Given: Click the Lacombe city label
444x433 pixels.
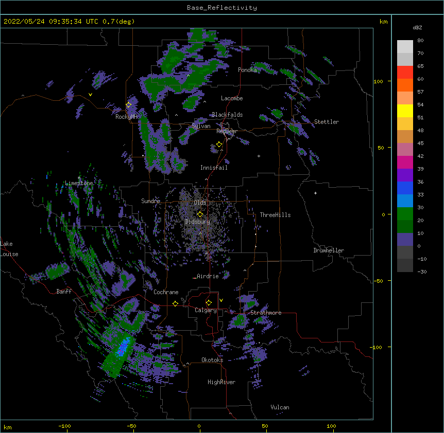Looking at the screenshot, I should (232, 98).
